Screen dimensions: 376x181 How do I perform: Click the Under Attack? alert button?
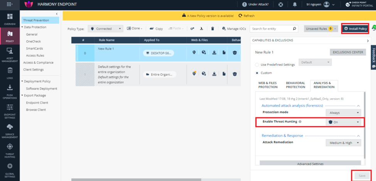pos(255,5)
